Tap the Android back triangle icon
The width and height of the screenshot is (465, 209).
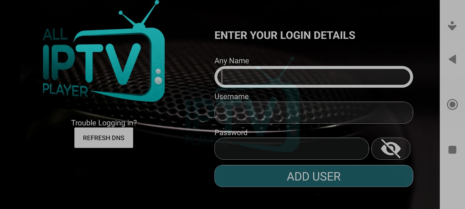click(452, 59)
